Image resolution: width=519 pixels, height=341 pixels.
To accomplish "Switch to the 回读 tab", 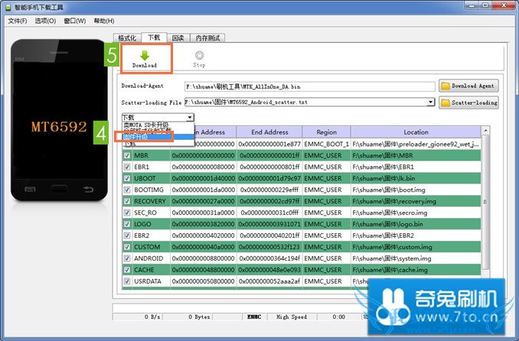I will (x=178, y=38).
